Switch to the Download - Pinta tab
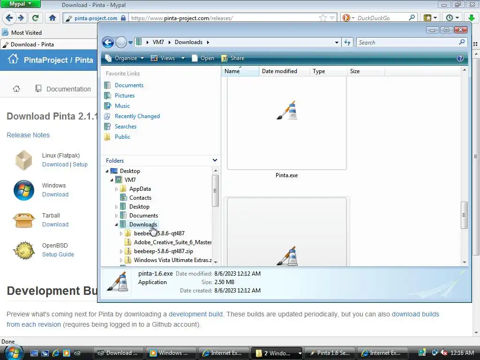 point(49,45)
